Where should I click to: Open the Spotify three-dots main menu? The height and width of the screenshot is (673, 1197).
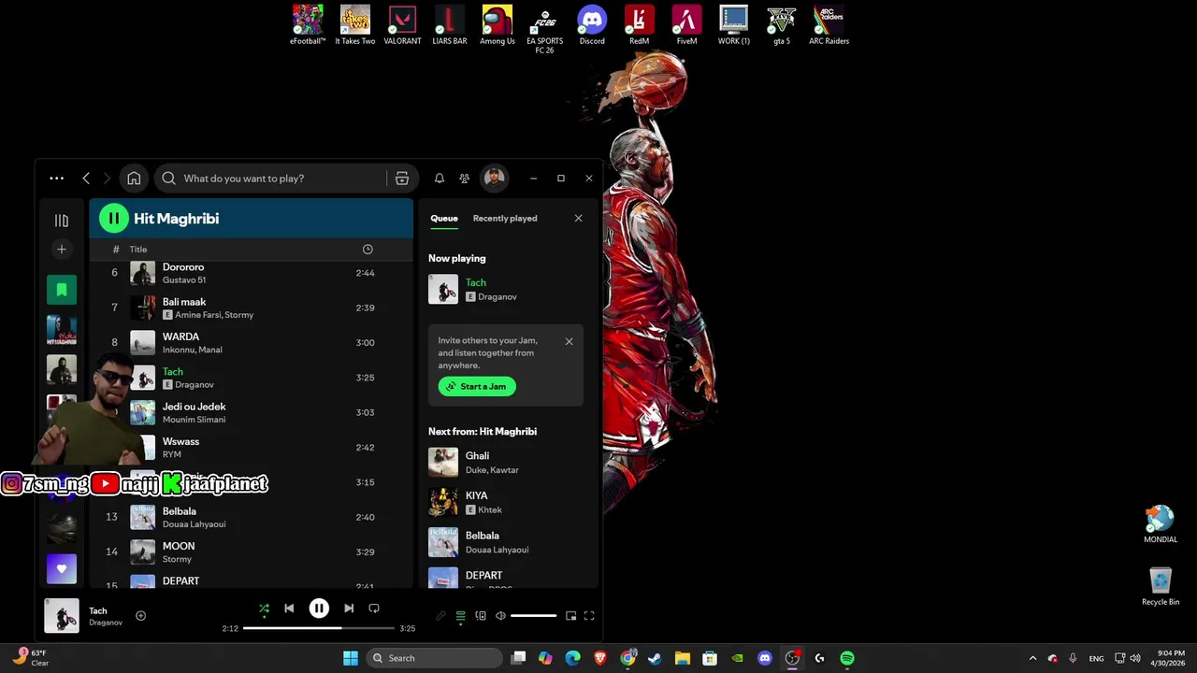(x=57, y=179)
